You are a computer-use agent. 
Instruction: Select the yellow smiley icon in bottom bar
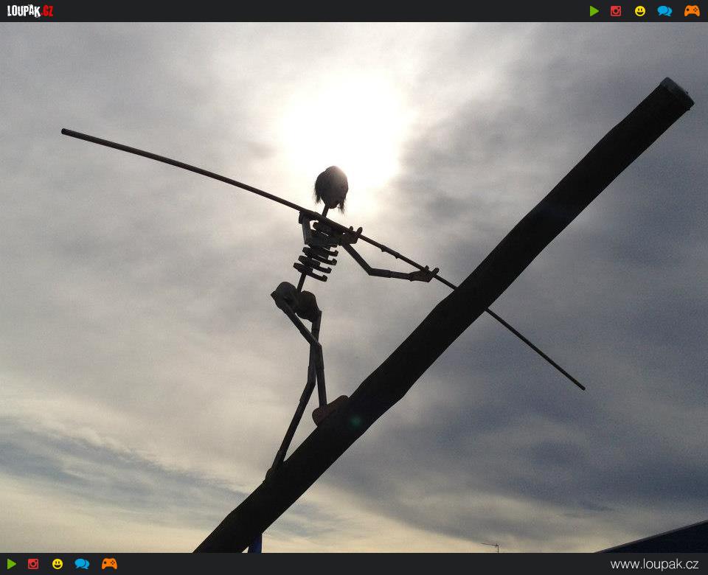point(58,564)
